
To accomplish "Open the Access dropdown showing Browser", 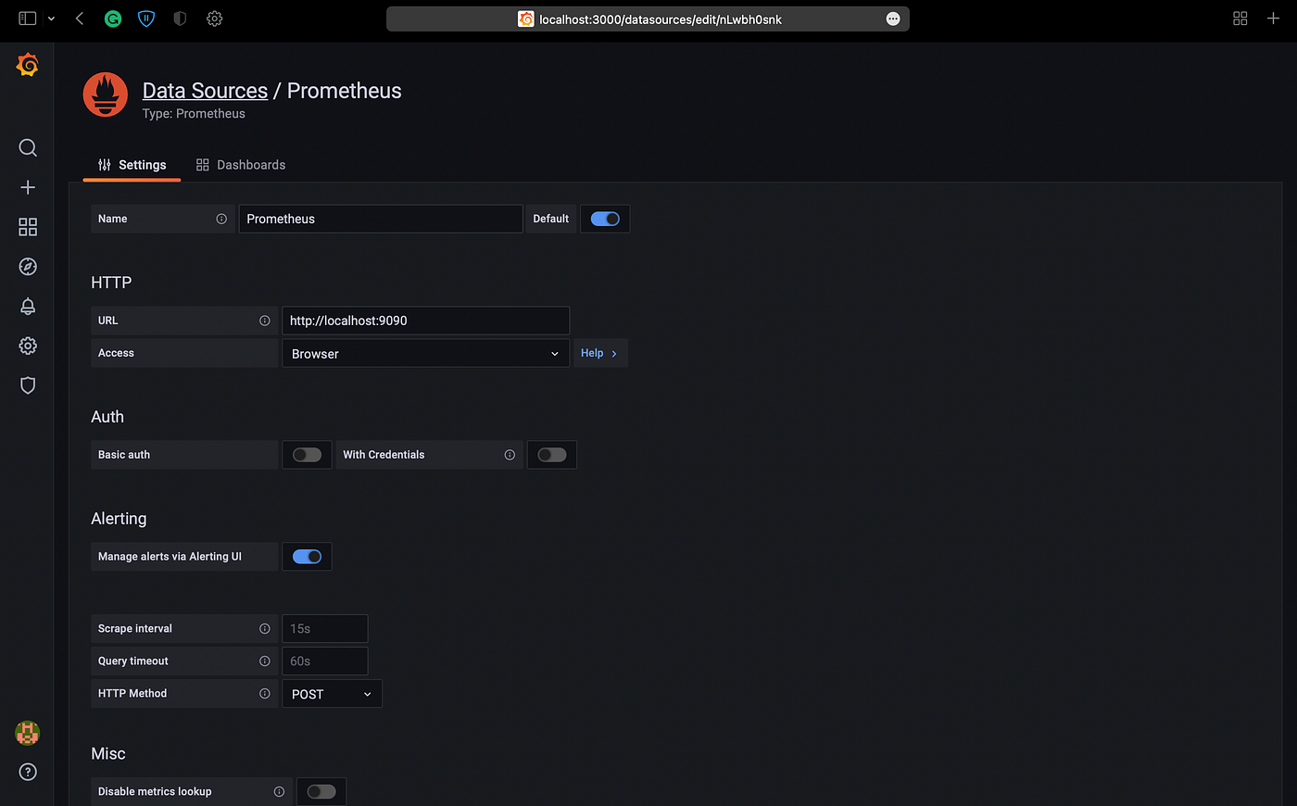I will 425,353.
